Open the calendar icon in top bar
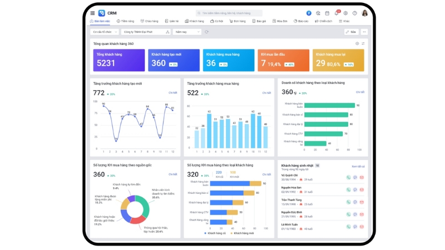This screenshot has width=445, height=250. (327, 13)
